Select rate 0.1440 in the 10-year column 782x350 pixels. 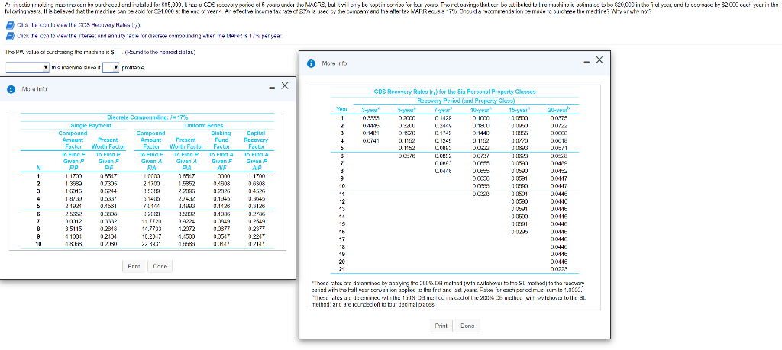coord(481,133)
